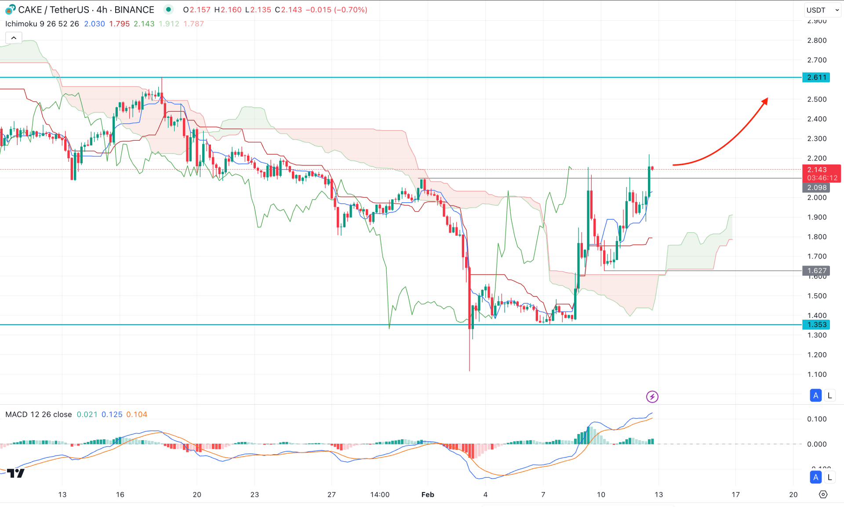Open the purple lightning event marker

click(652, 397)
